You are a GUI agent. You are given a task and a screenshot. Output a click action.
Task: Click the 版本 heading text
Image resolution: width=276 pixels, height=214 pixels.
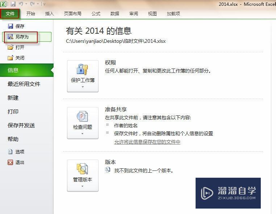tap(110, 162)
